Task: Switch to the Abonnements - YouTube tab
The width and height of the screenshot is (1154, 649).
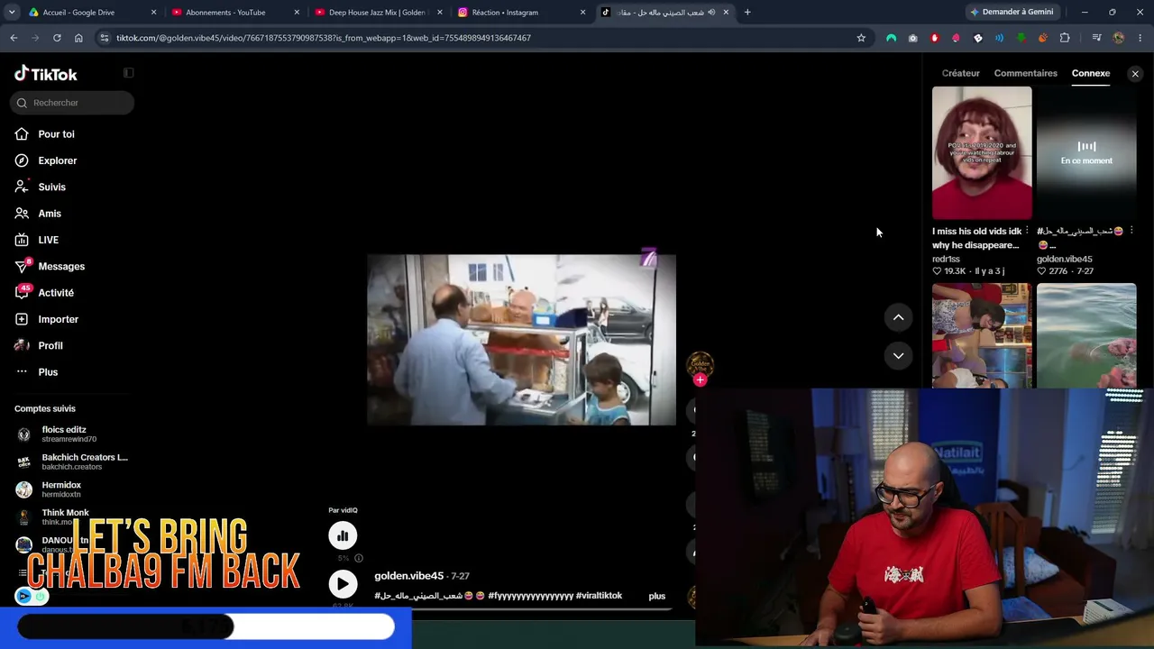Action: click(x=233, y=13)
